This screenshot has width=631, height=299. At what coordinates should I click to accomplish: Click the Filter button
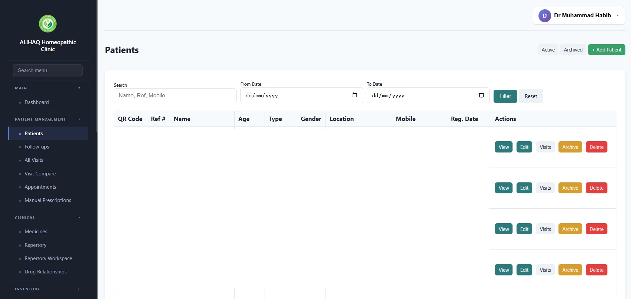coord(505,96)
